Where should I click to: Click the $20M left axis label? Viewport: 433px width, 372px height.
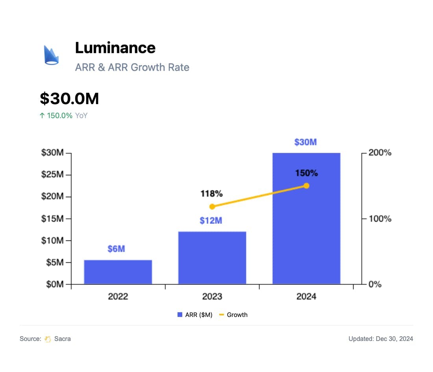click(x=52, y=196)
